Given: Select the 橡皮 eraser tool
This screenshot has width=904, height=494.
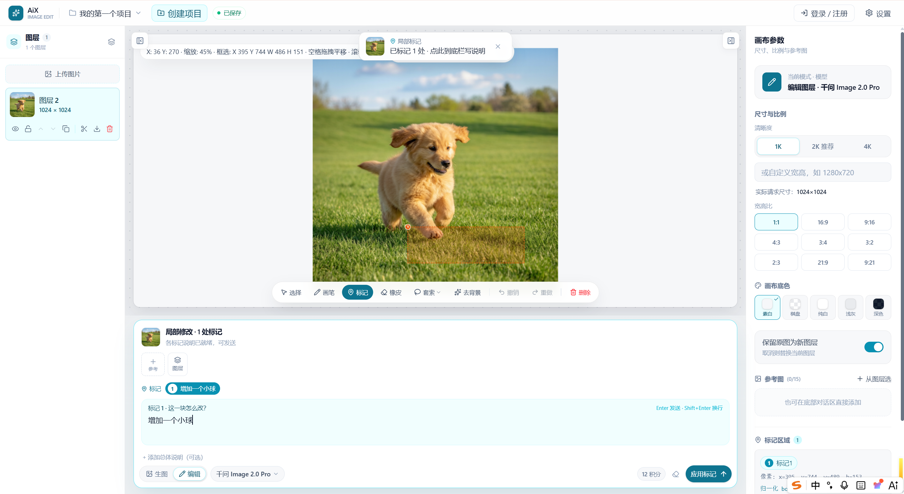Looking at the screenshot, I should [x=391, y=293].
